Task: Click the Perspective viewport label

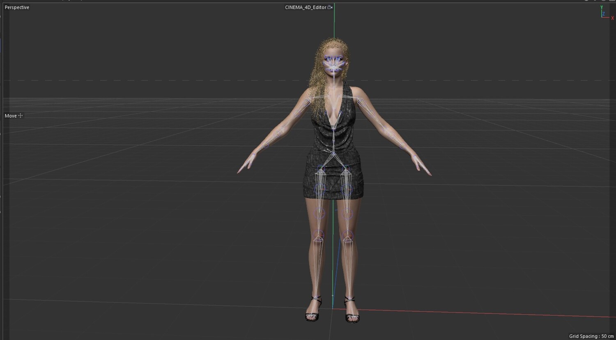Action: click(x=17, y=7)
